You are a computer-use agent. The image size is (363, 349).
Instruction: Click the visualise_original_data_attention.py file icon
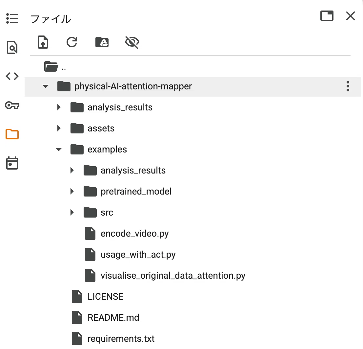tap(90, 276)
